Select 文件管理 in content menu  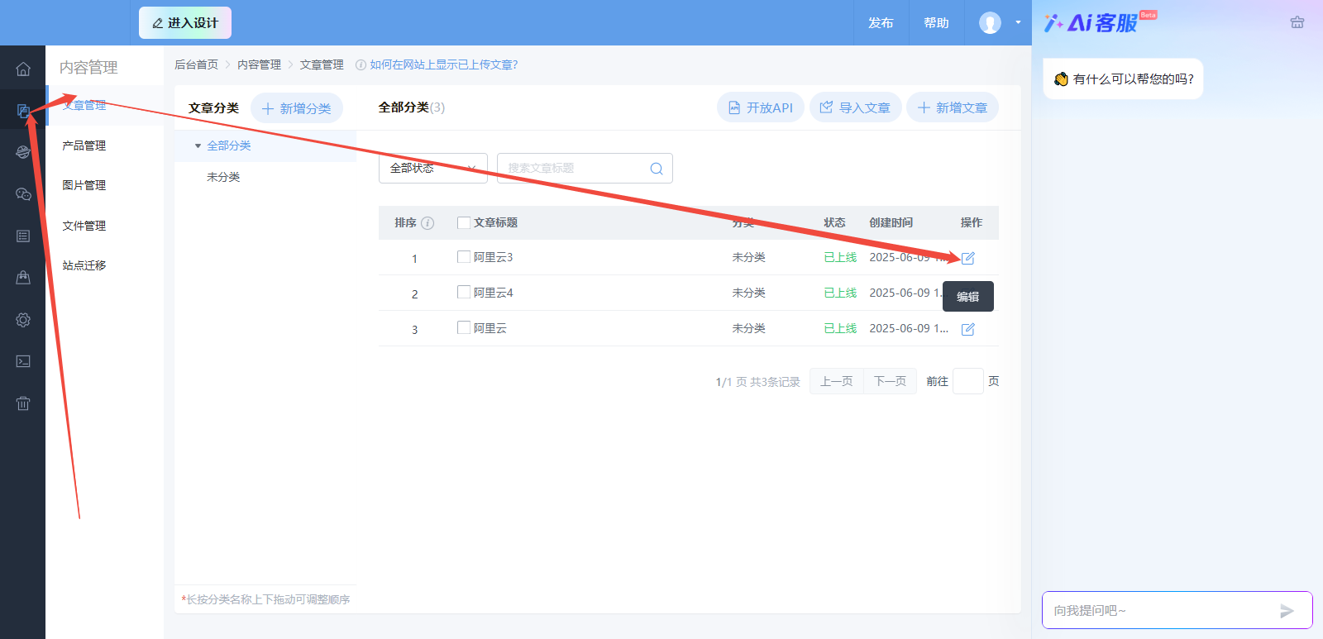point(84,226)
